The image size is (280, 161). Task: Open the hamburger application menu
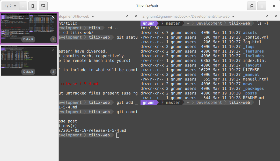[261, 6]
